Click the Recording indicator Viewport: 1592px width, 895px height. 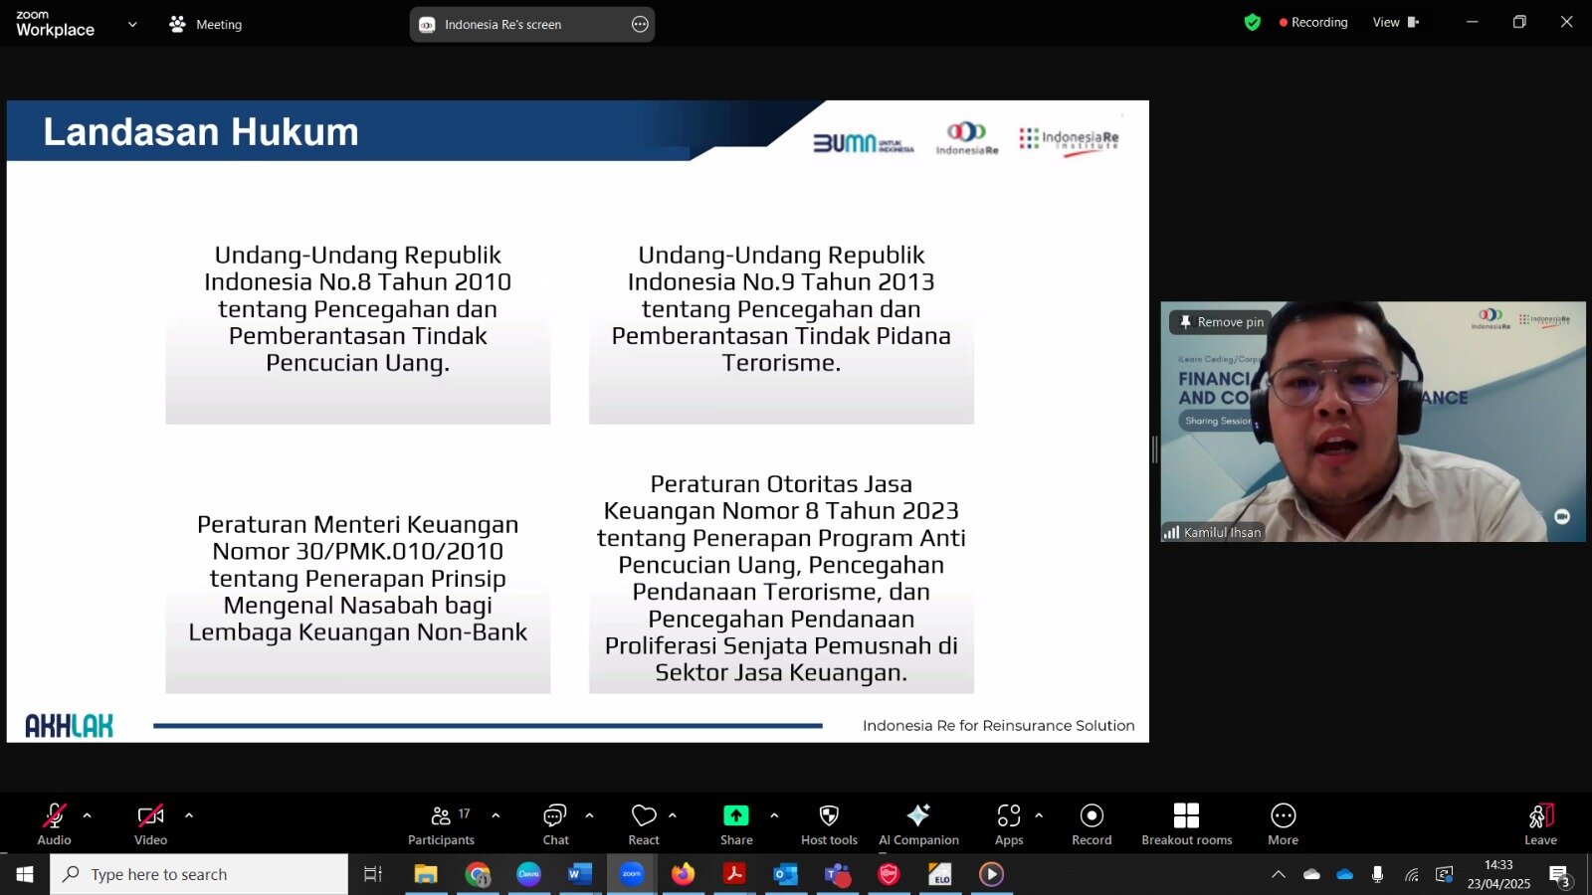tap(1313, 22)
